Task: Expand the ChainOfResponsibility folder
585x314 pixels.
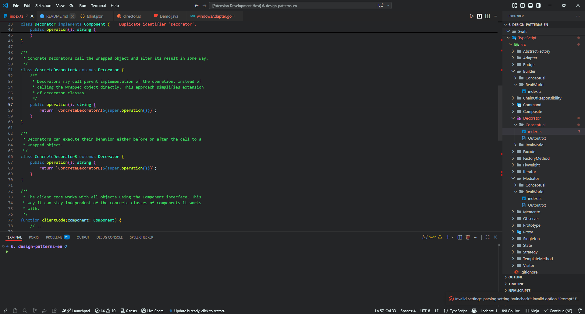Action: pyautogui.click(x=513, y=98)
